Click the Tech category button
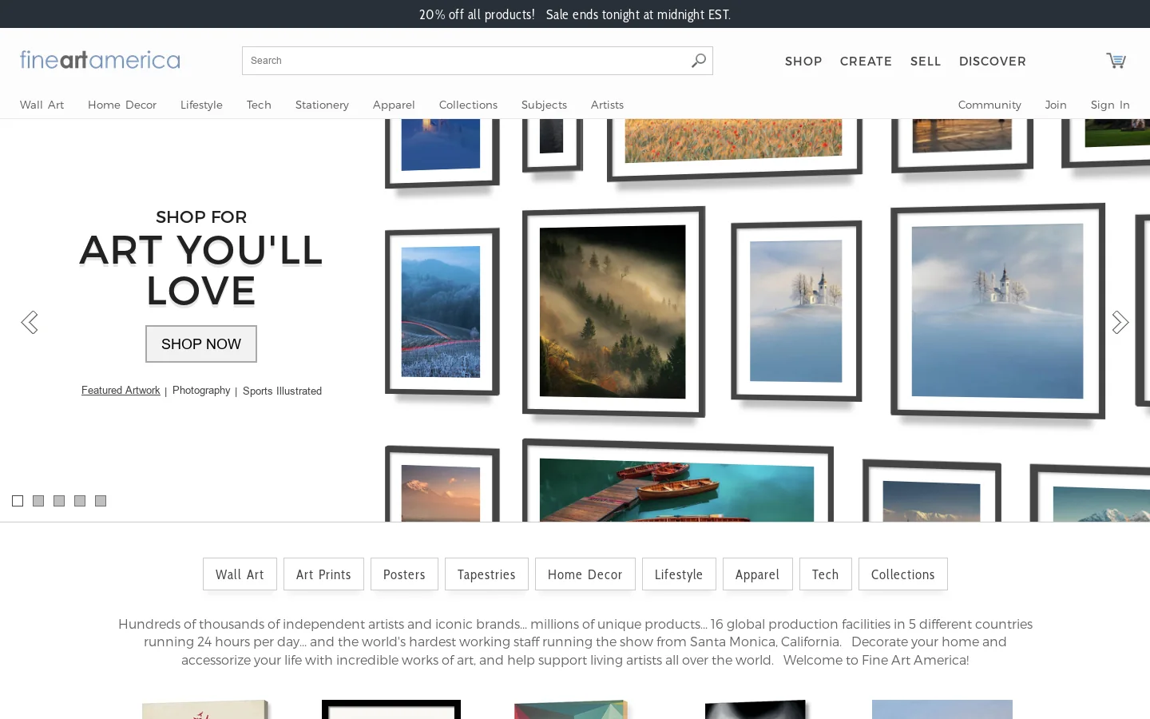Screen dimensions: 1150x719 tap(825, 574)
